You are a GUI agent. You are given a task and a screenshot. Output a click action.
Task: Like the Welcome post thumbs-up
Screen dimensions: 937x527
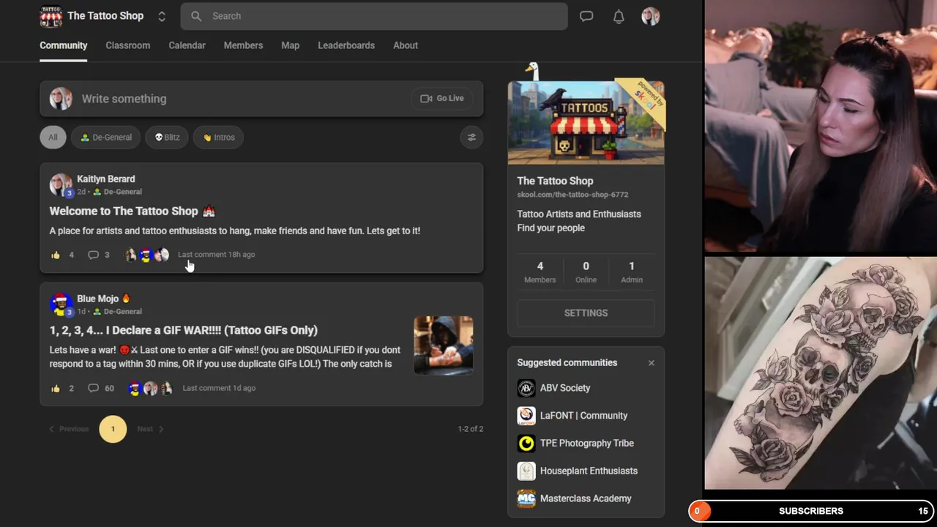click(56, 255)
